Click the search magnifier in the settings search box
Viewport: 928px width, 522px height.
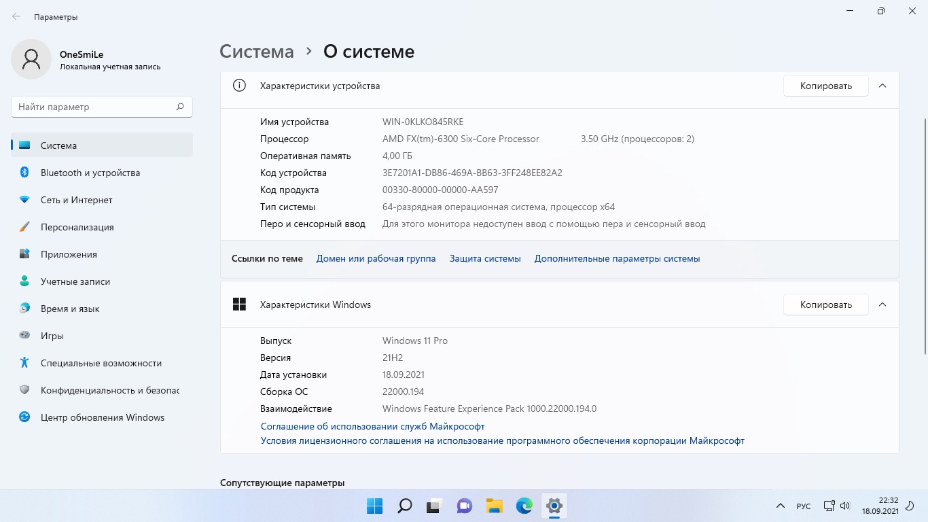[180, 107]
